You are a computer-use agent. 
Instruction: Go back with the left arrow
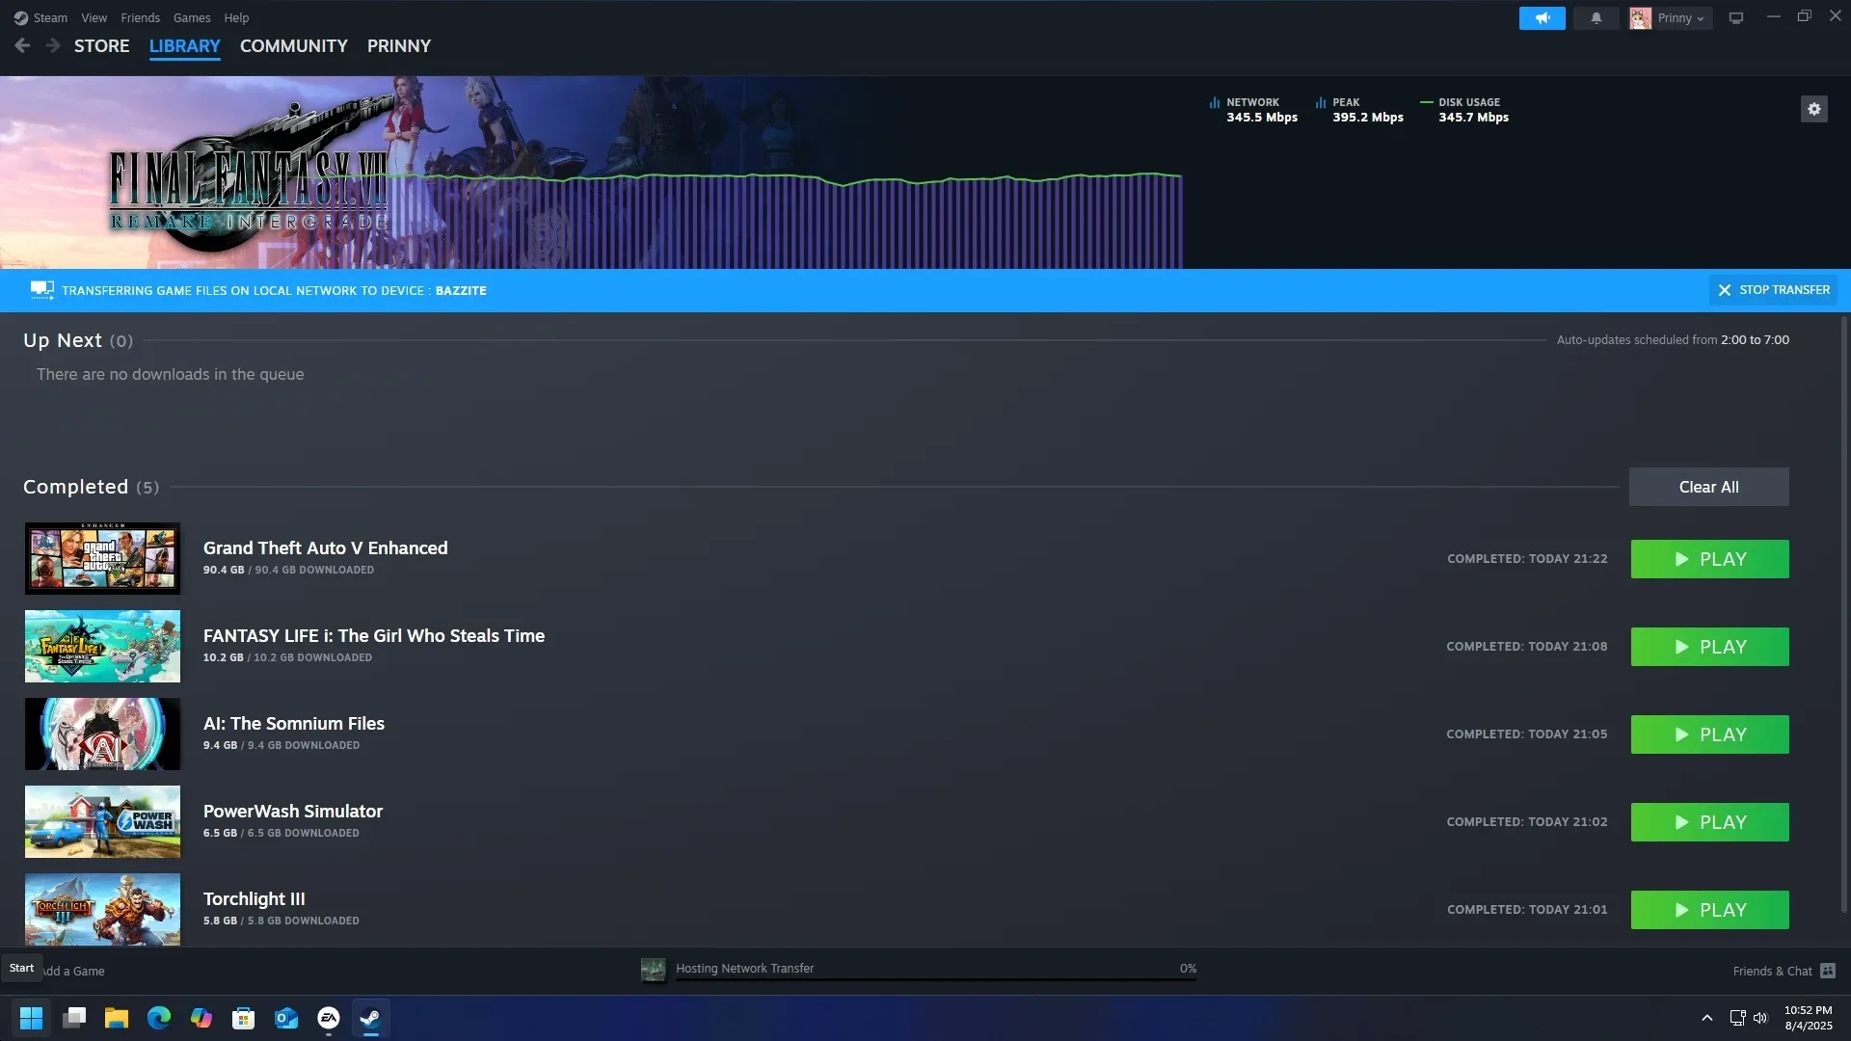tap(22, 45)
